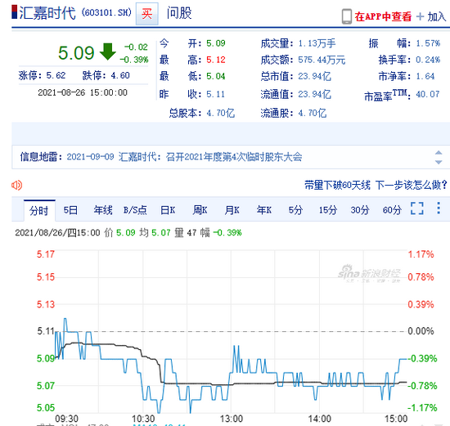Click the 振幅 1.57% value
Image resolution: width=450 pixels, height=426 pixels.
(428, 43)
